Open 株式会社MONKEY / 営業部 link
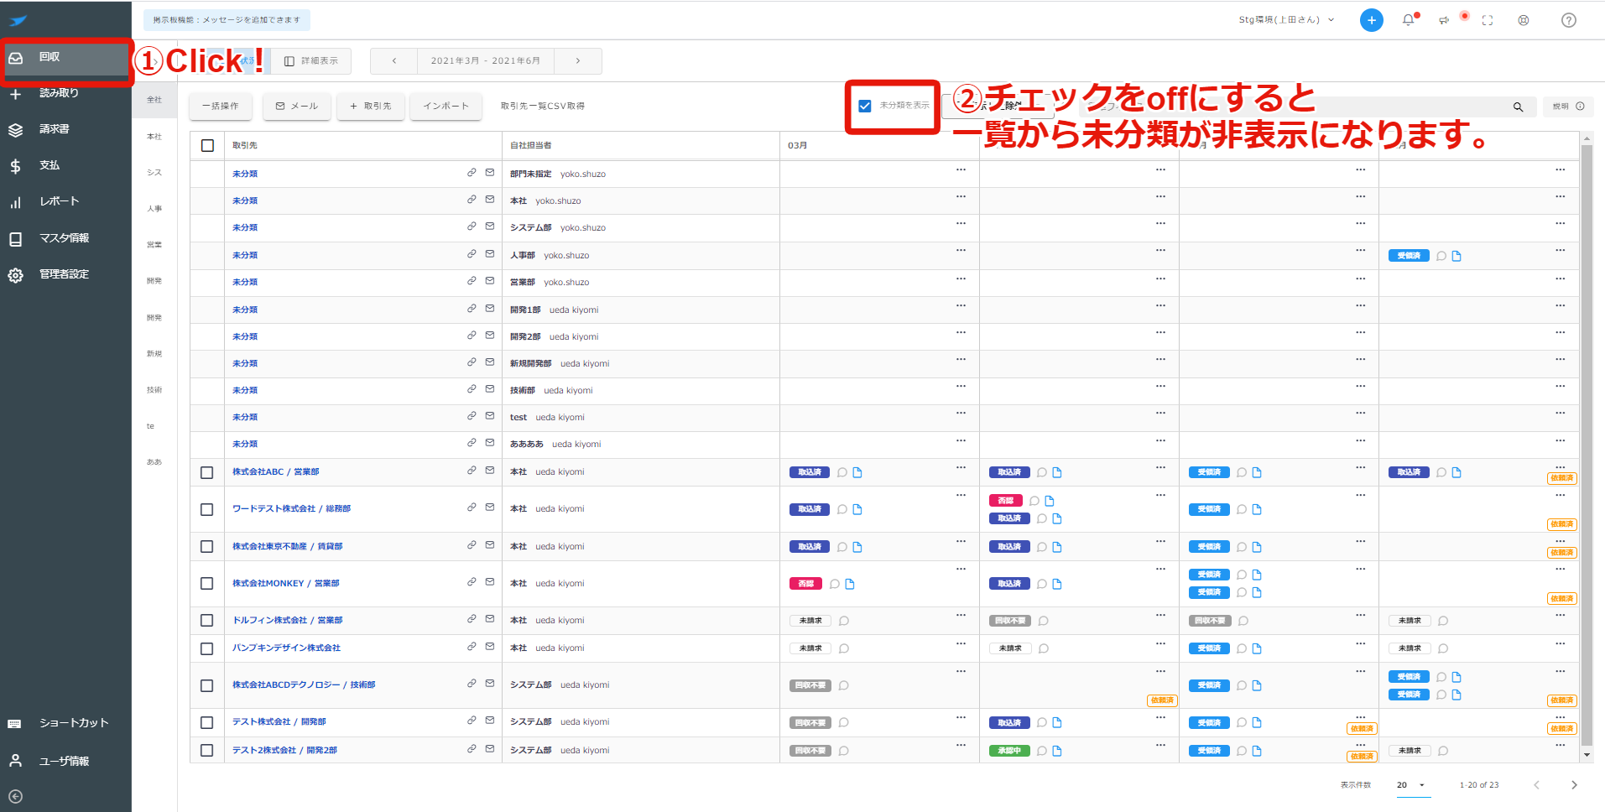The height and width of the screenshot is (812, 1605). tap(285, 584)
